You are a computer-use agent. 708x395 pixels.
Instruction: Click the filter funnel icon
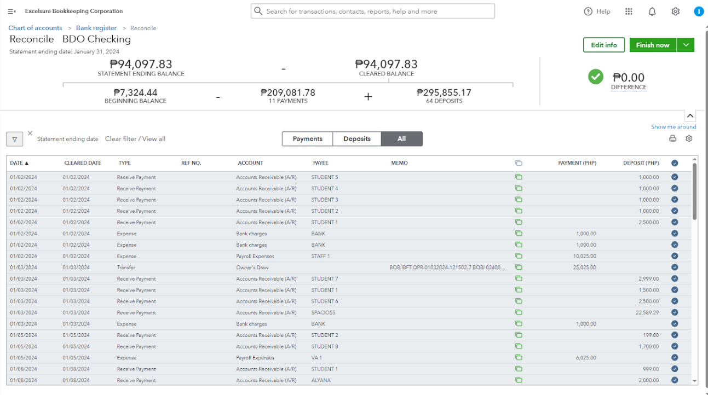[14, 139]
